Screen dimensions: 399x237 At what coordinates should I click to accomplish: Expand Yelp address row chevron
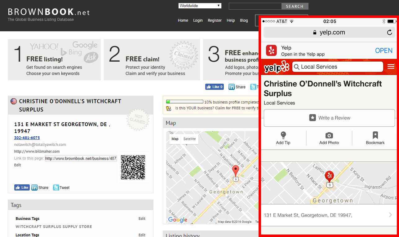point(390,215)
